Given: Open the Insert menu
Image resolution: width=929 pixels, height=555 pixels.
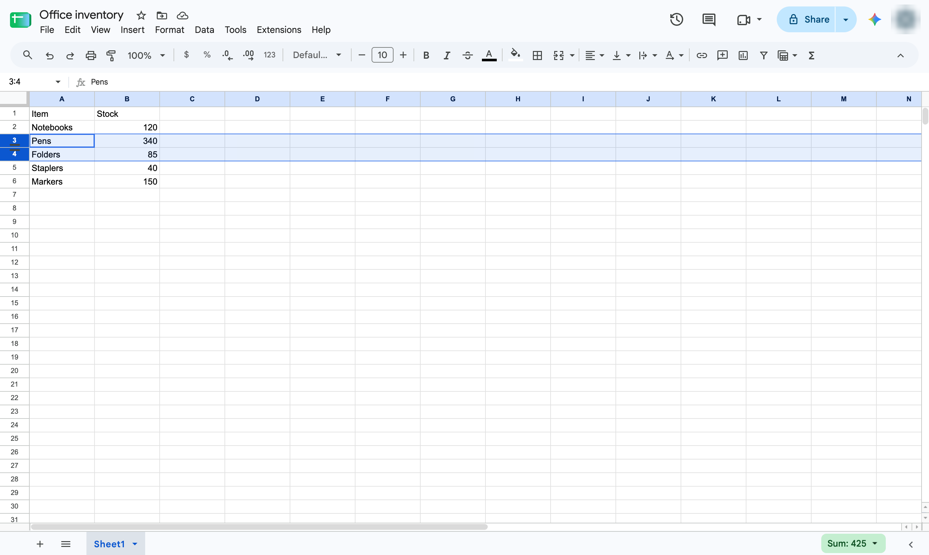Looking at the screenshot, I should (x=132, y=30).
